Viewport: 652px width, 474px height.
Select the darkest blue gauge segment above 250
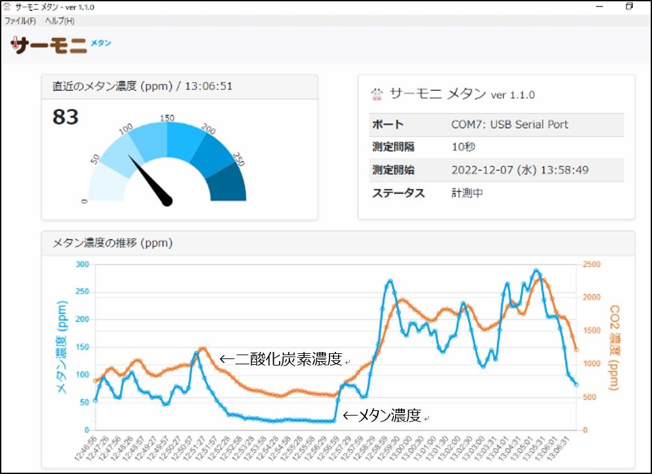coord(230,184)
